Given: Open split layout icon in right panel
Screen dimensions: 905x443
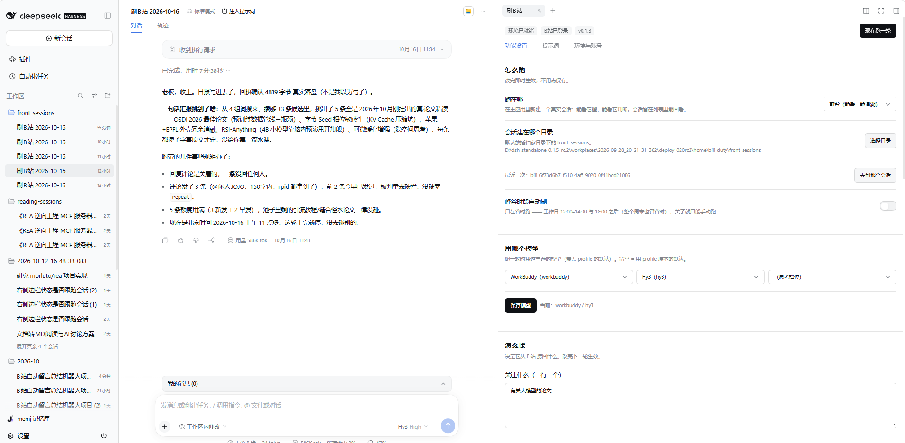Looking at the screenshot, I should [x=866, y=10].
